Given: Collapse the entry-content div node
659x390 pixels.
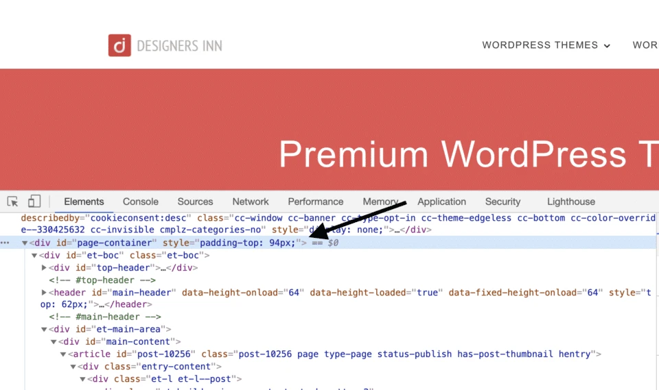Looking at the screenshot, I should pos(73,367).
